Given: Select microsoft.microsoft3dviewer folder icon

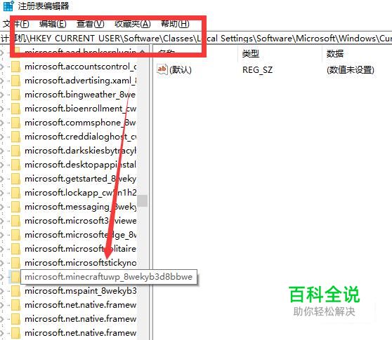Looking at the screenshot, I should point(15,221).
